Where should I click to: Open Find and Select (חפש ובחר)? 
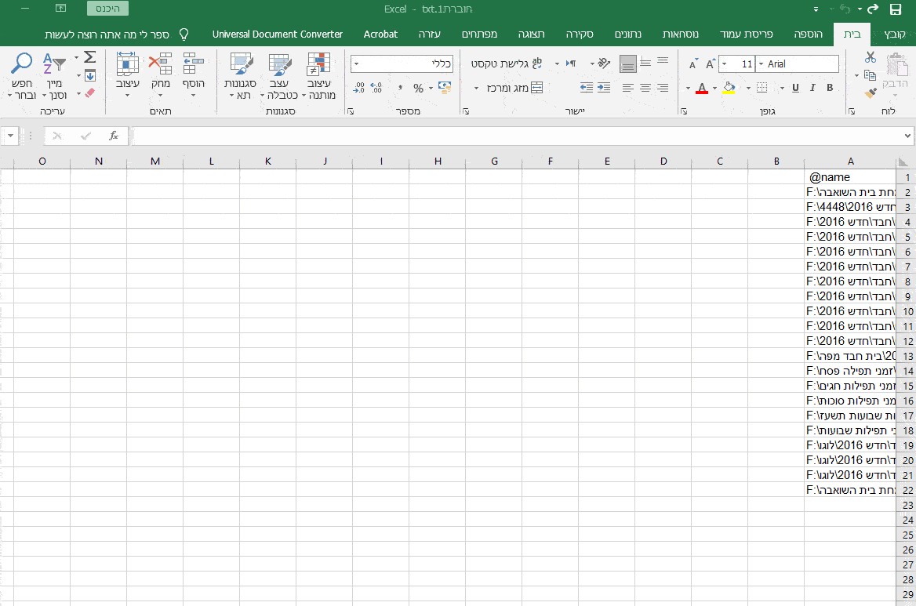[22, 76]
